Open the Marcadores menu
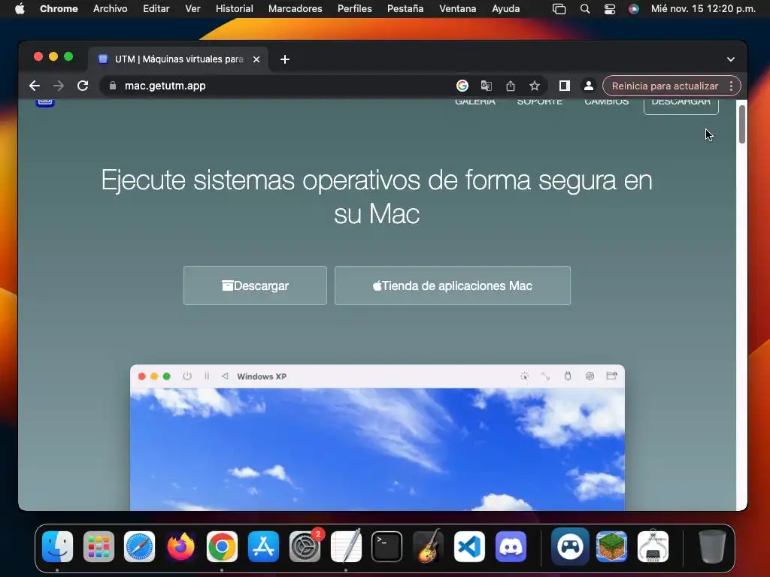The image size is (770, 577). click(295, 8)
